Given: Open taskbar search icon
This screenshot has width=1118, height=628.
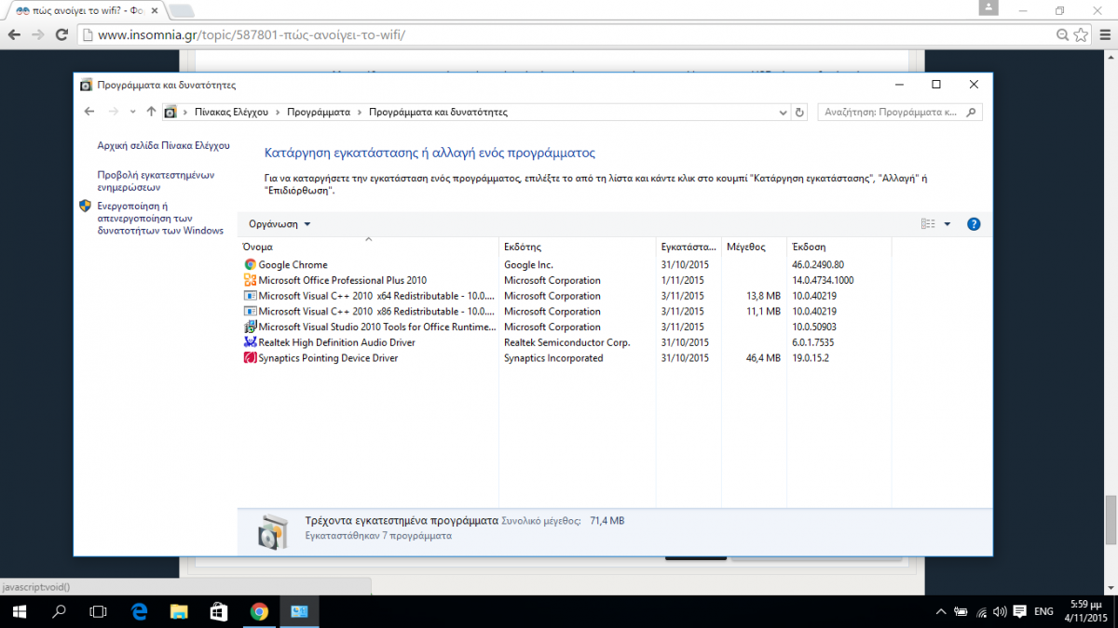Looking at the screenshot, I should coord(59,611).
